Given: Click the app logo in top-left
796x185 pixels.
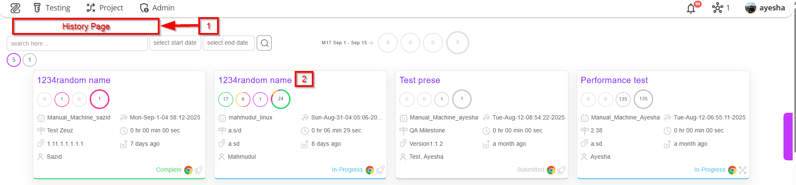Looking at the screenshot, I should click(15, 8).
